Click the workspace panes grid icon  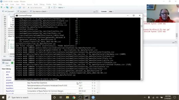(x=55, y=7)
